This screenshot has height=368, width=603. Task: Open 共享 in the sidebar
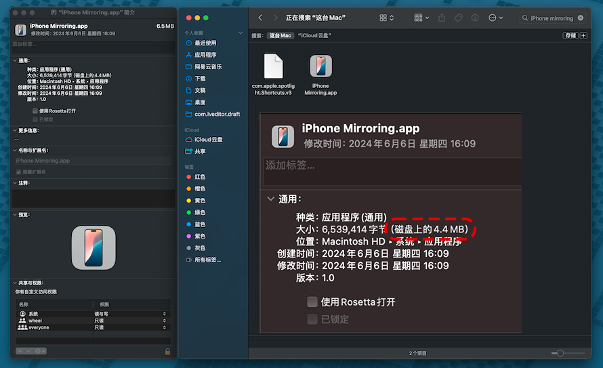tap(200, 151)
